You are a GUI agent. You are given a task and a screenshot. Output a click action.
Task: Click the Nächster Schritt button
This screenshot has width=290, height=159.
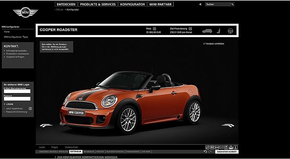[x=227, y=152]
